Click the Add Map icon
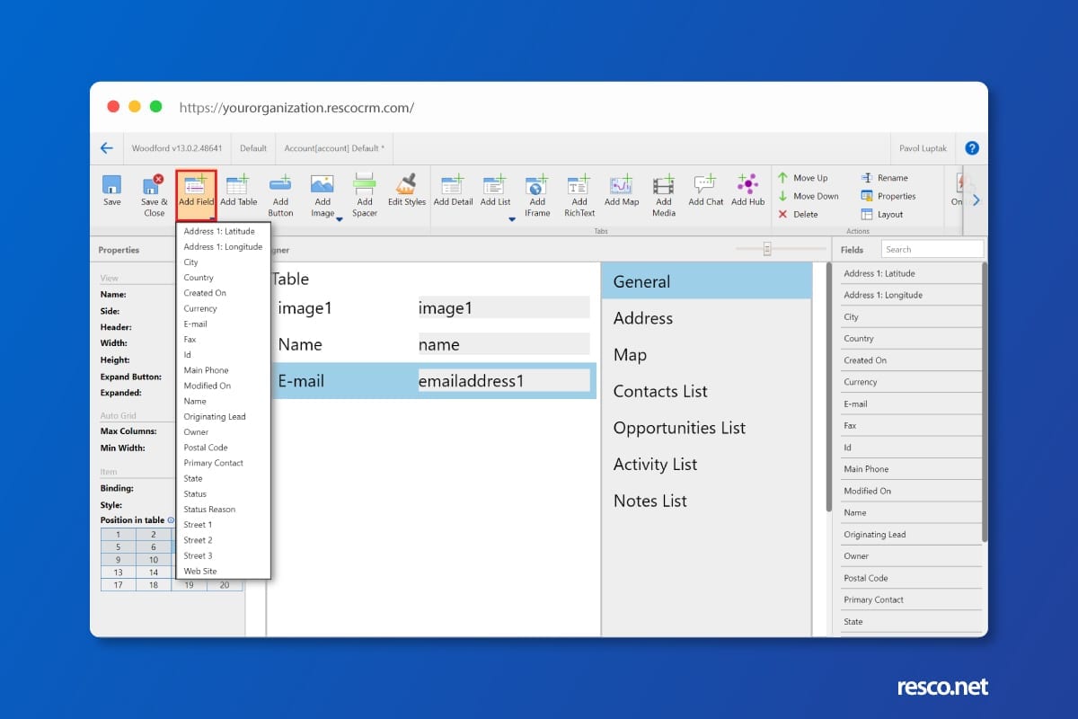The height and width of the screenshot is (719, 1078). click(621, 186)
